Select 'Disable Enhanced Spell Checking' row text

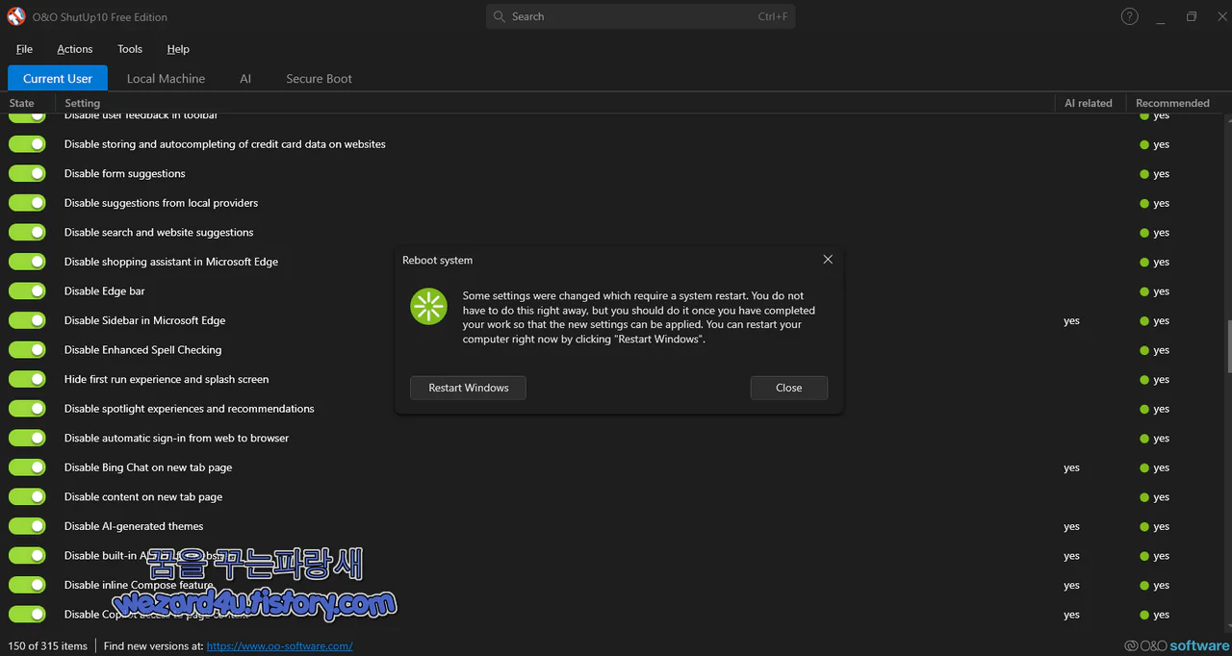pyautogui.click(x=142, y=350)
